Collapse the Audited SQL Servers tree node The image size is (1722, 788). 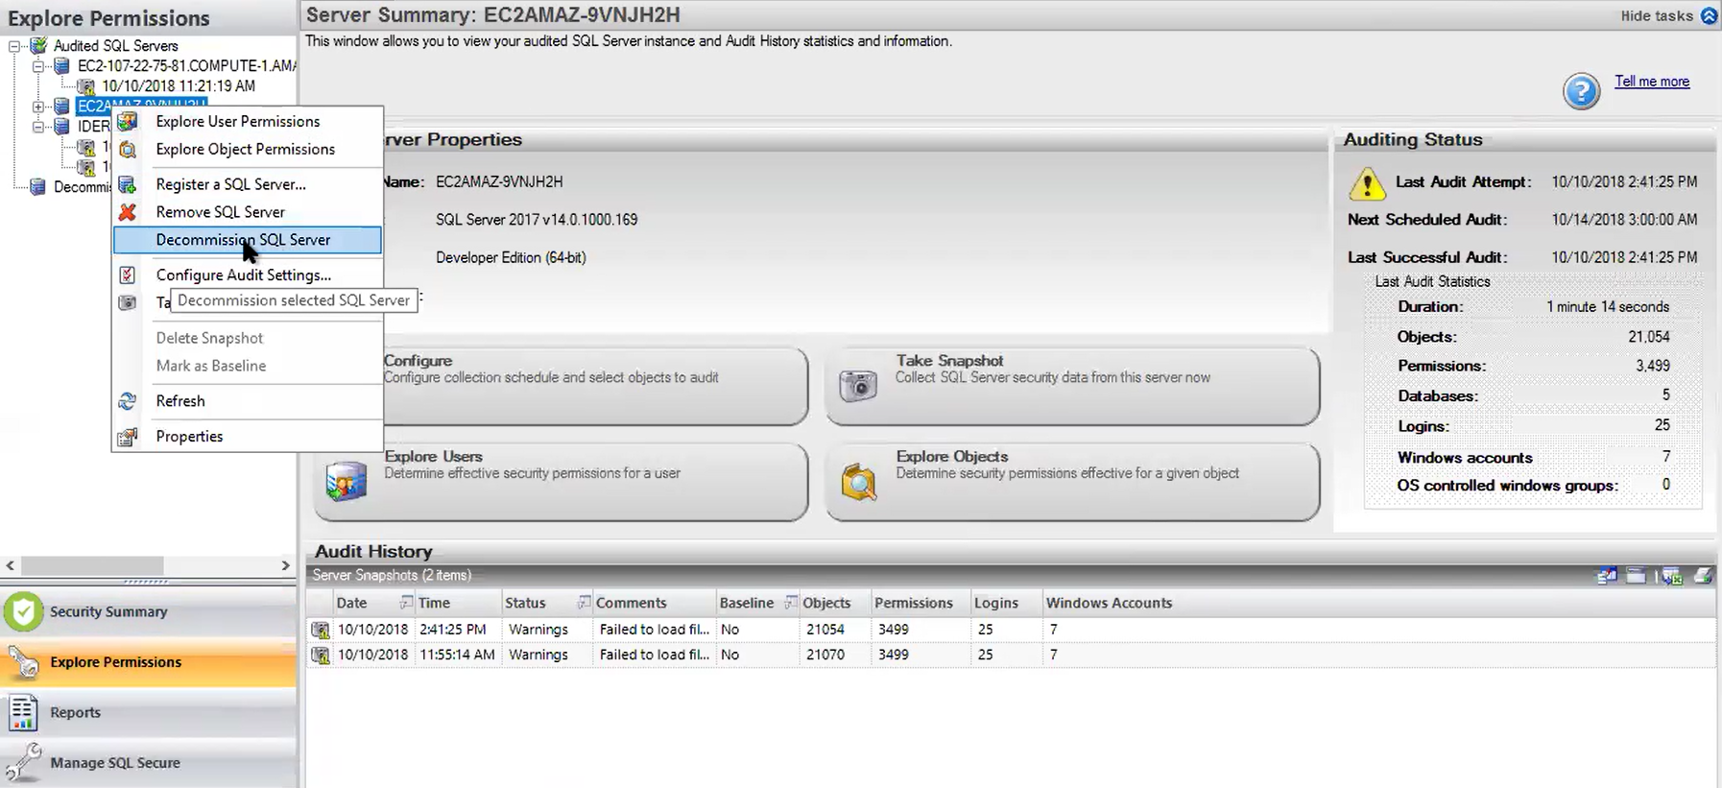(x=14, y=45)
